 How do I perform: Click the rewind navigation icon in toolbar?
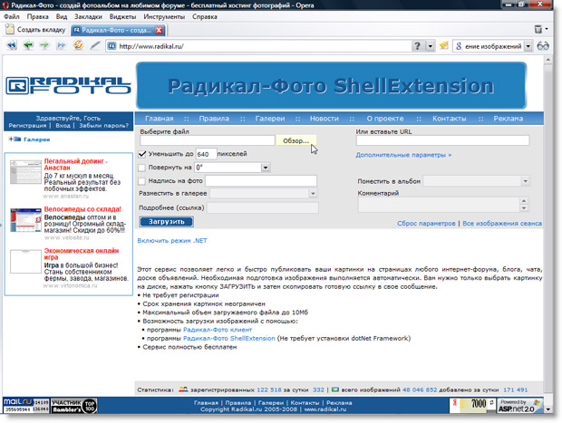12,45
